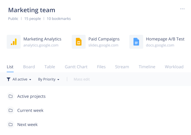The image size is (191, 135).
Task: Open the By Priority sort dropdown
Action: coord(49,79)
